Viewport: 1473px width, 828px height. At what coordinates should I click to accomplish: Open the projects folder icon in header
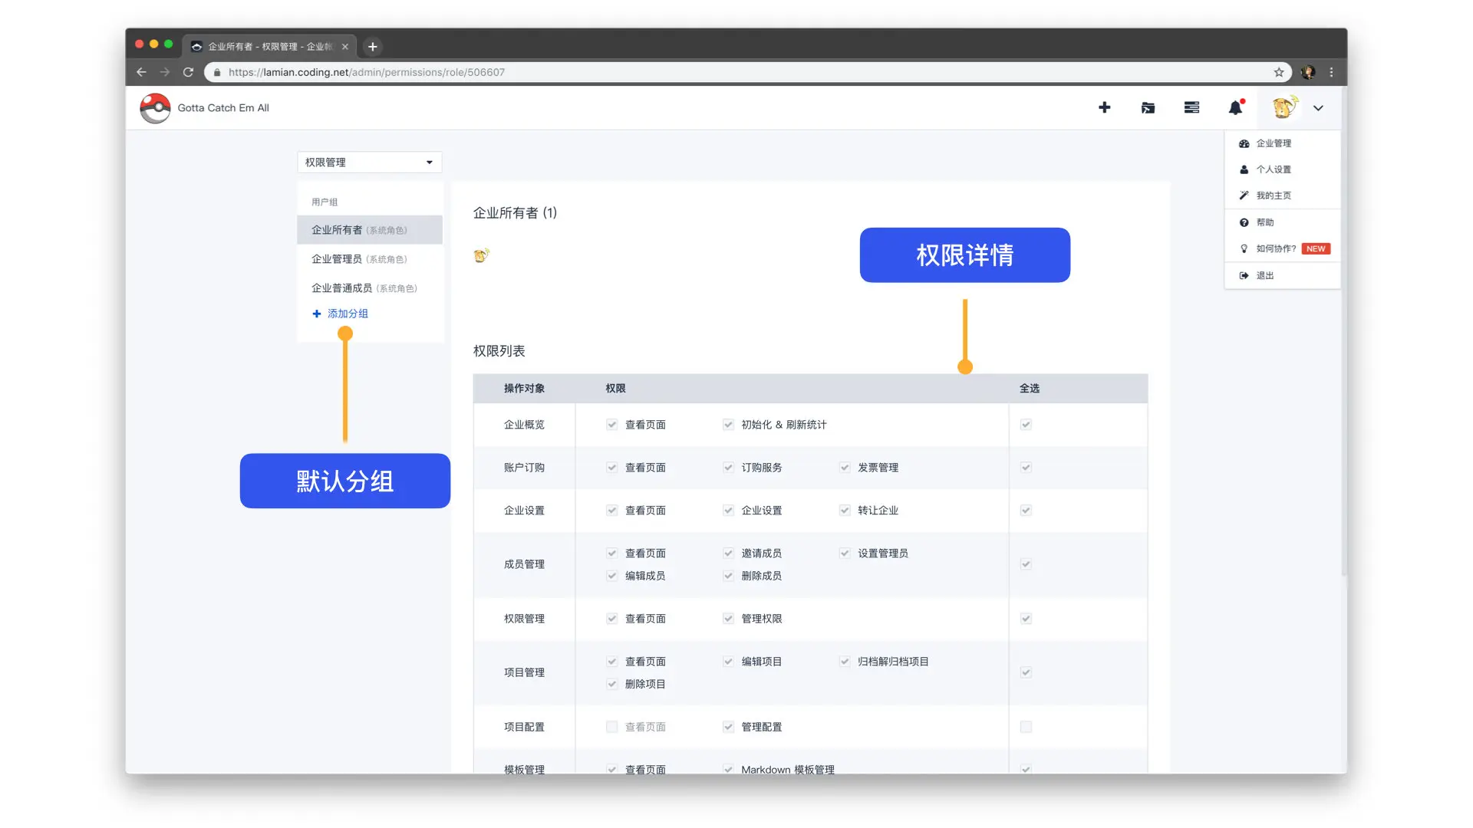coord(1148,108)
